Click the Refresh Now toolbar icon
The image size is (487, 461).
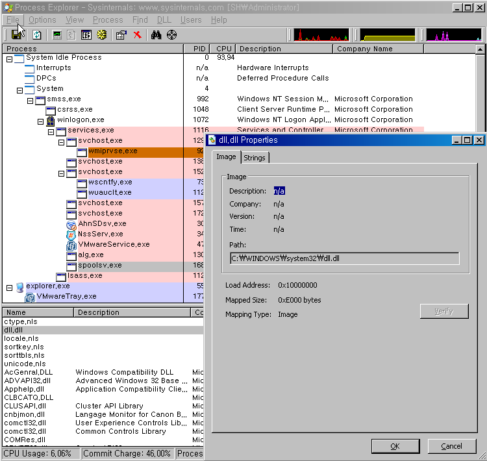tap(36, 35)
